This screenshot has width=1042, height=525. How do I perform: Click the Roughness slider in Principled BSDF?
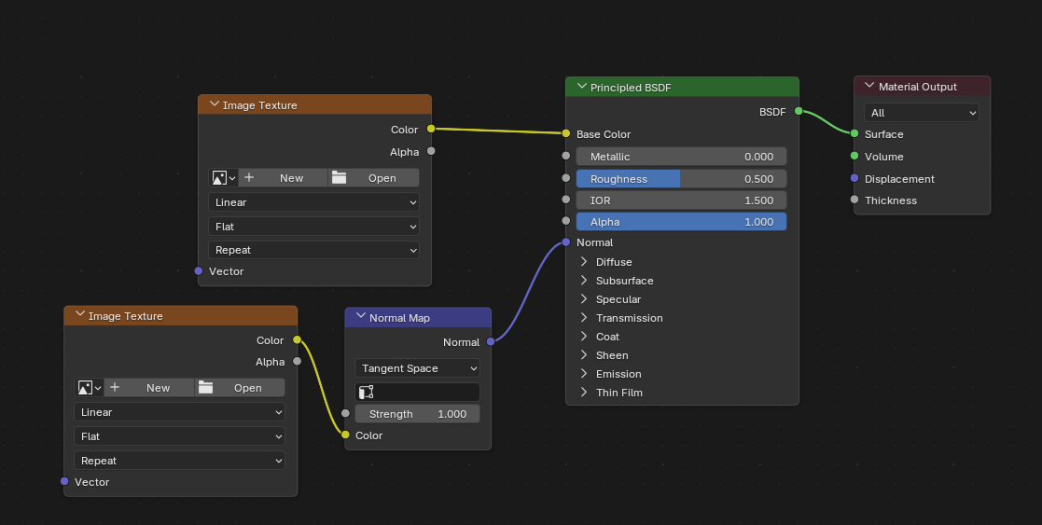(681, 179)
